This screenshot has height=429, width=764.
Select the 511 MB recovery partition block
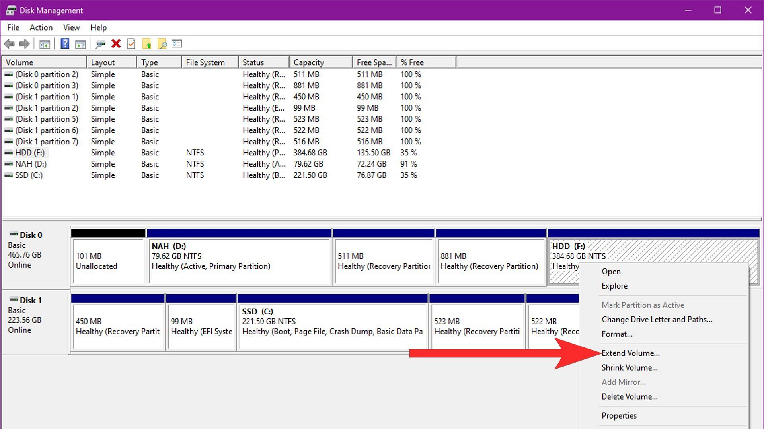click(x=384, y=257)
